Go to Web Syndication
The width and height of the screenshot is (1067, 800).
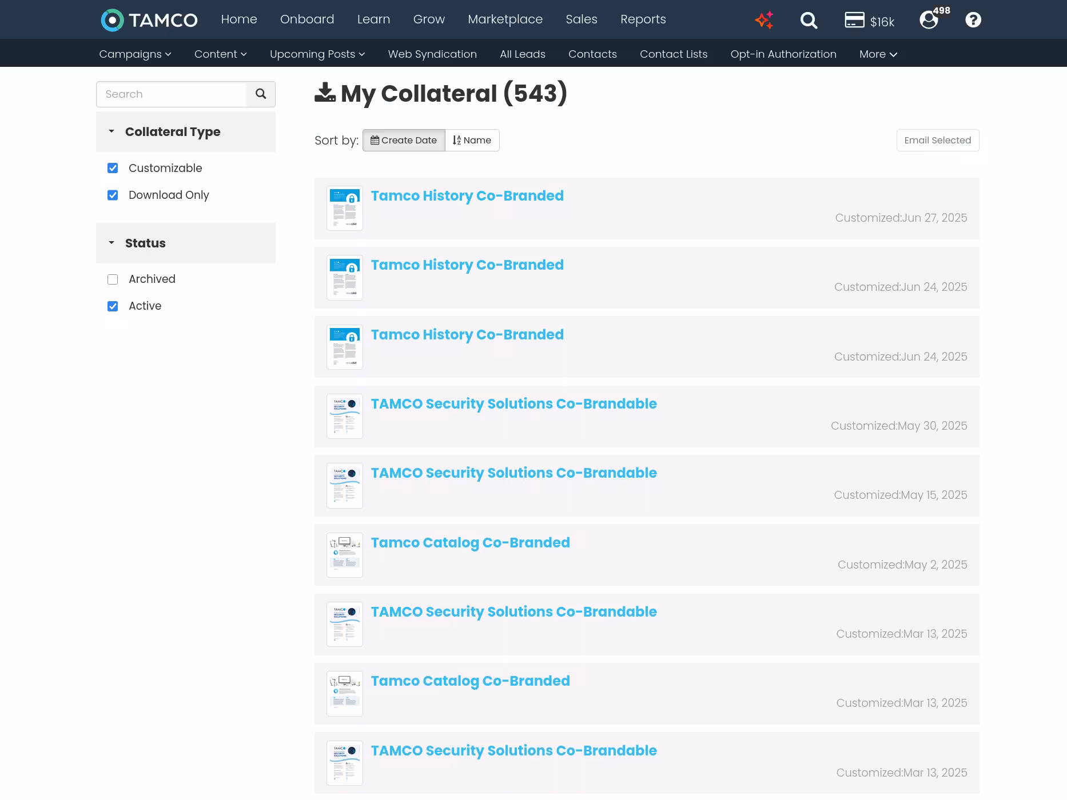click(x=432, y=54)
